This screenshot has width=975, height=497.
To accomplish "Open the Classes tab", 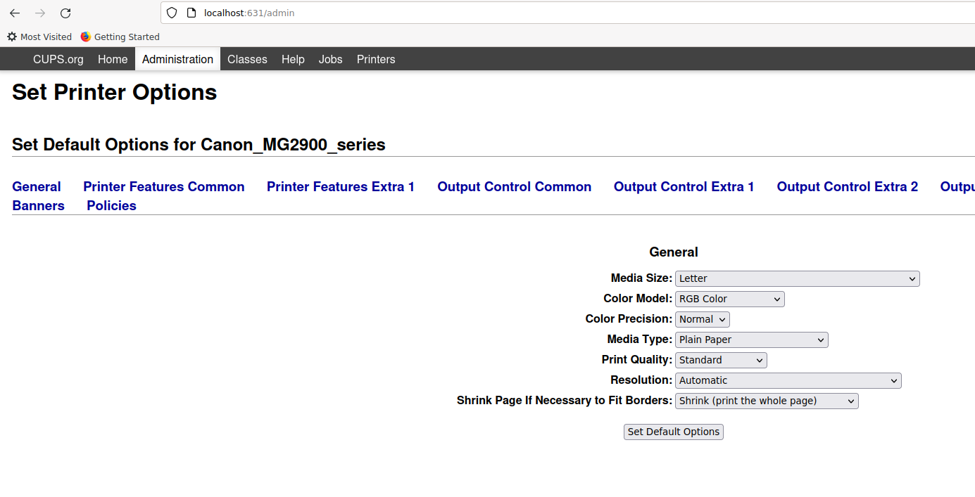I will [x=247, y=59].
